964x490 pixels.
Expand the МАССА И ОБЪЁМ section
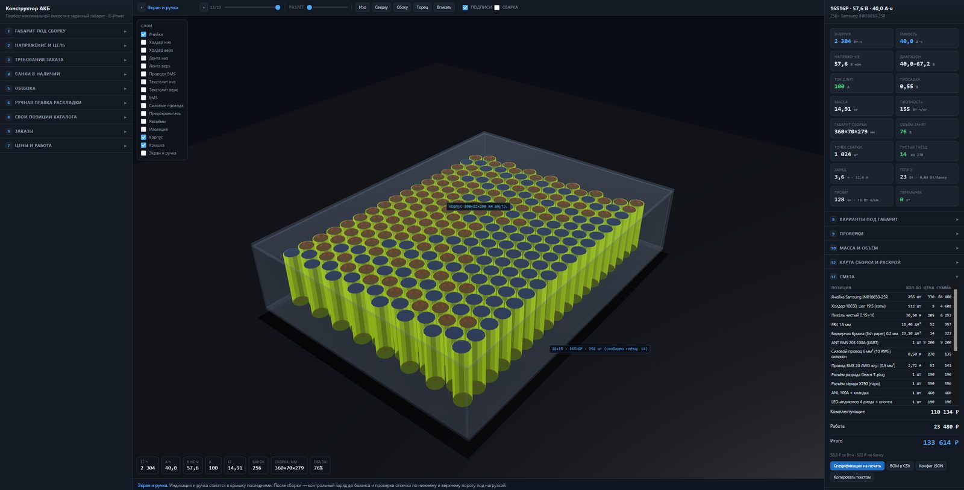click(x=894, y=248)
